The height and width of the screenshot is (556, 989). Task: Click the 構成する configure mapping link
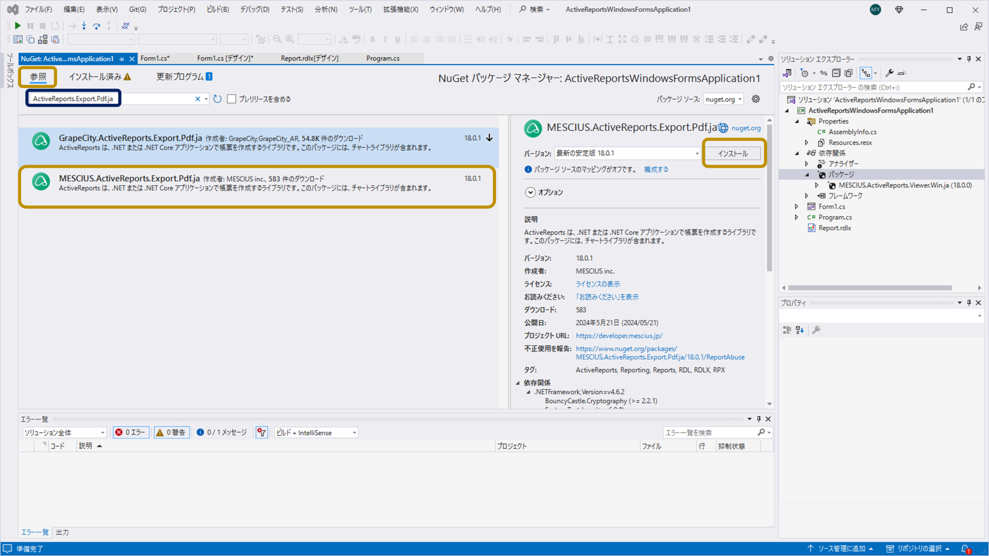pyautogui.click(x=656, y=169)
